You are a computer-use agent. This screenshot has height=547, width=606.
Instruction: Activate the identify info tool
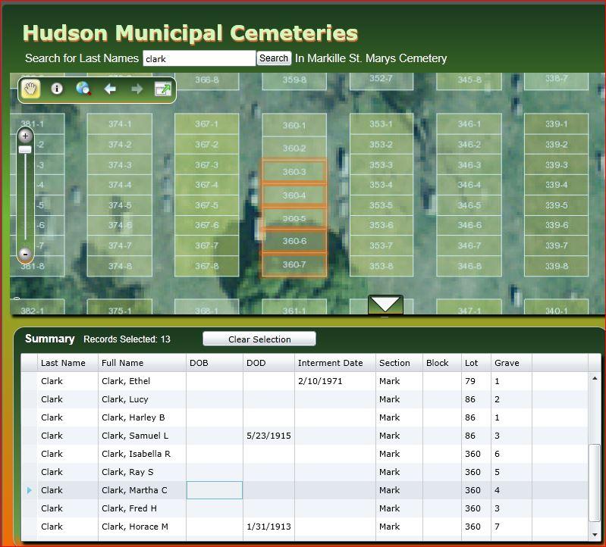point(57,89)
